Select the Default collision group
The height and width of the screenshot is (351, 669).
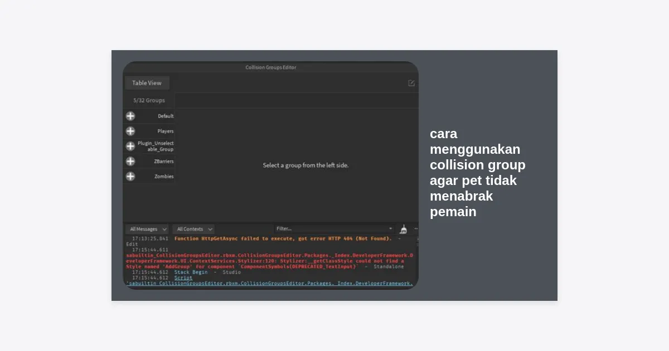(x=166, y=116)
